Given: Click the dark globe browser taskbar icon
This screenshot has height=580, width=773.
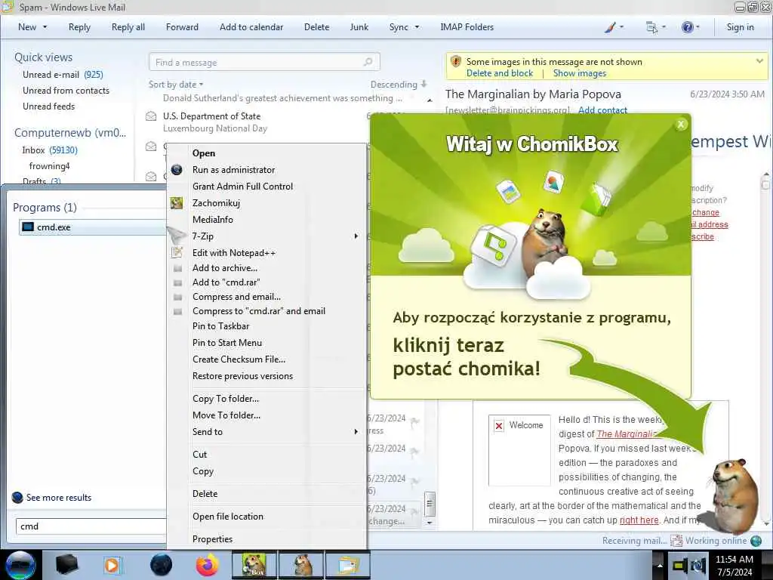Looking at the screenshot, I should point(162,565).
